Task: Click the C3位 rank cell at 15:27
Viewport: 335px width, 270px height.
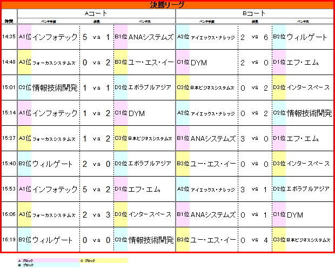Action: (x=120, y=138)
